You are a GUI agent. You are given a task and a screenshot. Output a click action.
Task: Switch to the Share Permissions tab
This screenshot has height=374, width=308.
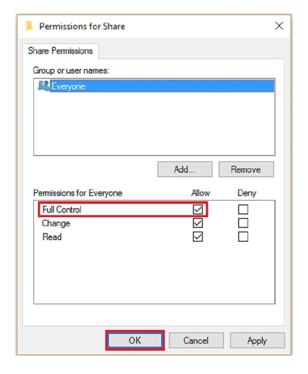60,51
